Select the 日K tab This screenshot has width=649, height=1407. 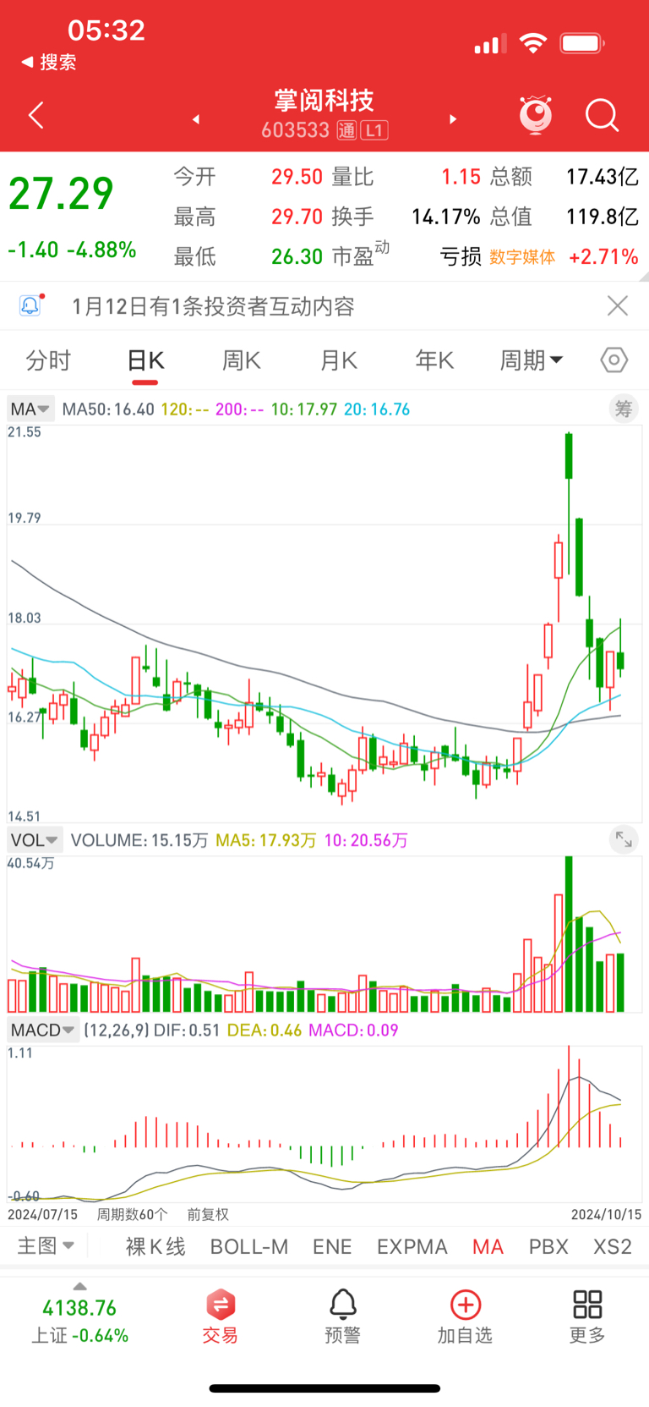click(x=145, y=360)
